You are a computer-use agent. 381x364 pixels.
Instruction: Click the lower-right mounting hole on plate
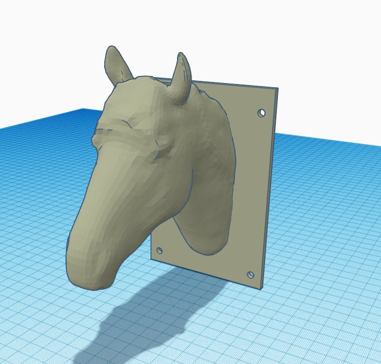coord(251,275)
